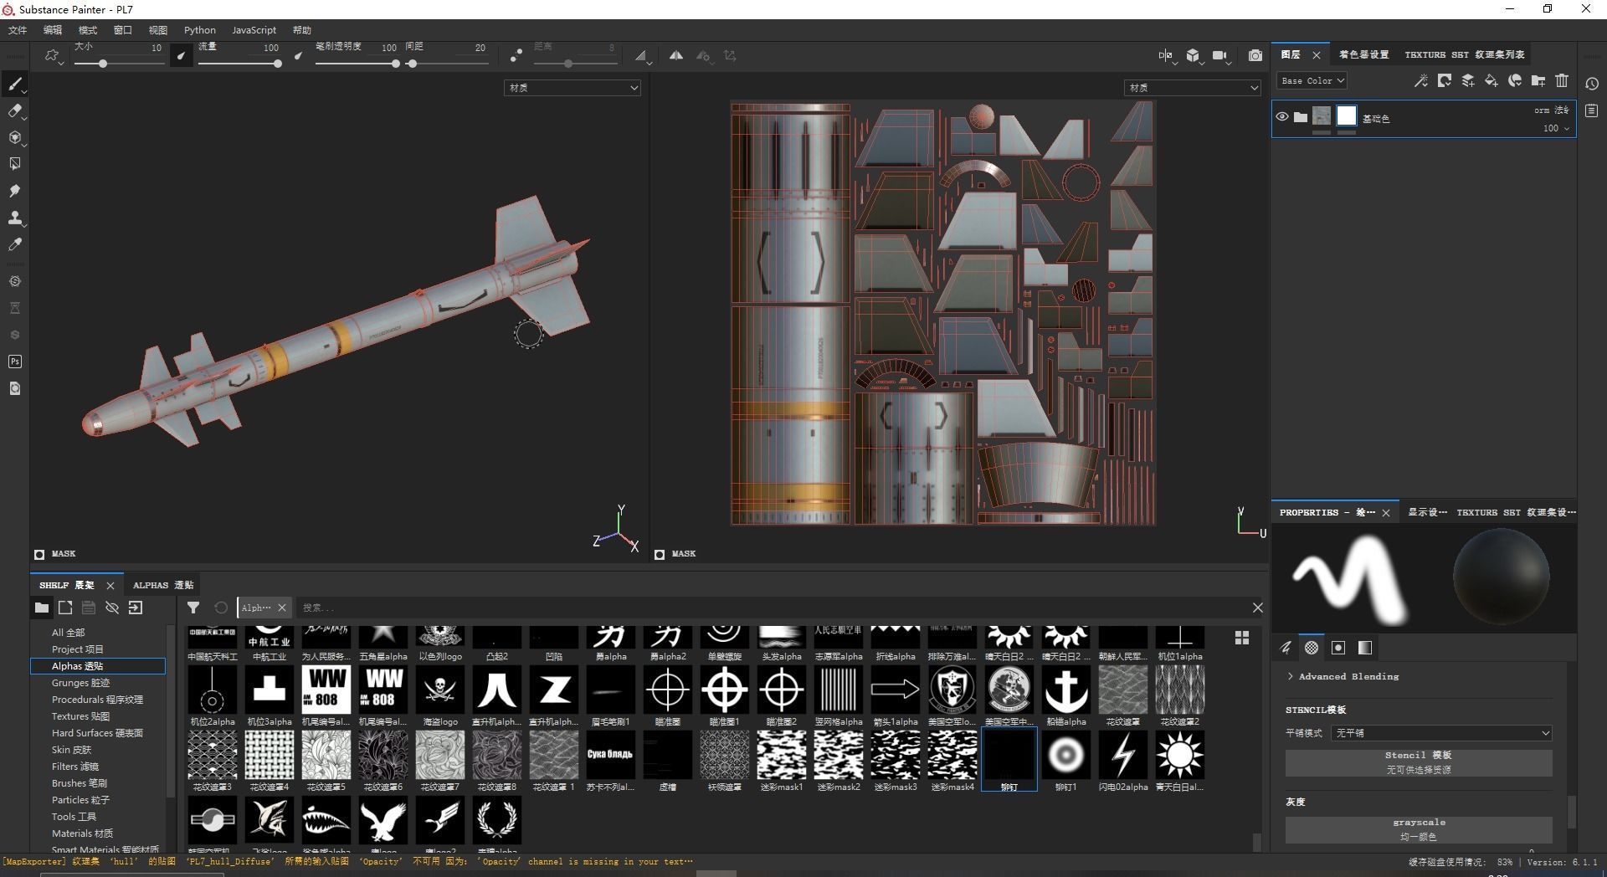Screen dimensions: 1607x877
Task: Open the layer opacity 100 dropdown
Action: pos(1556,128)
